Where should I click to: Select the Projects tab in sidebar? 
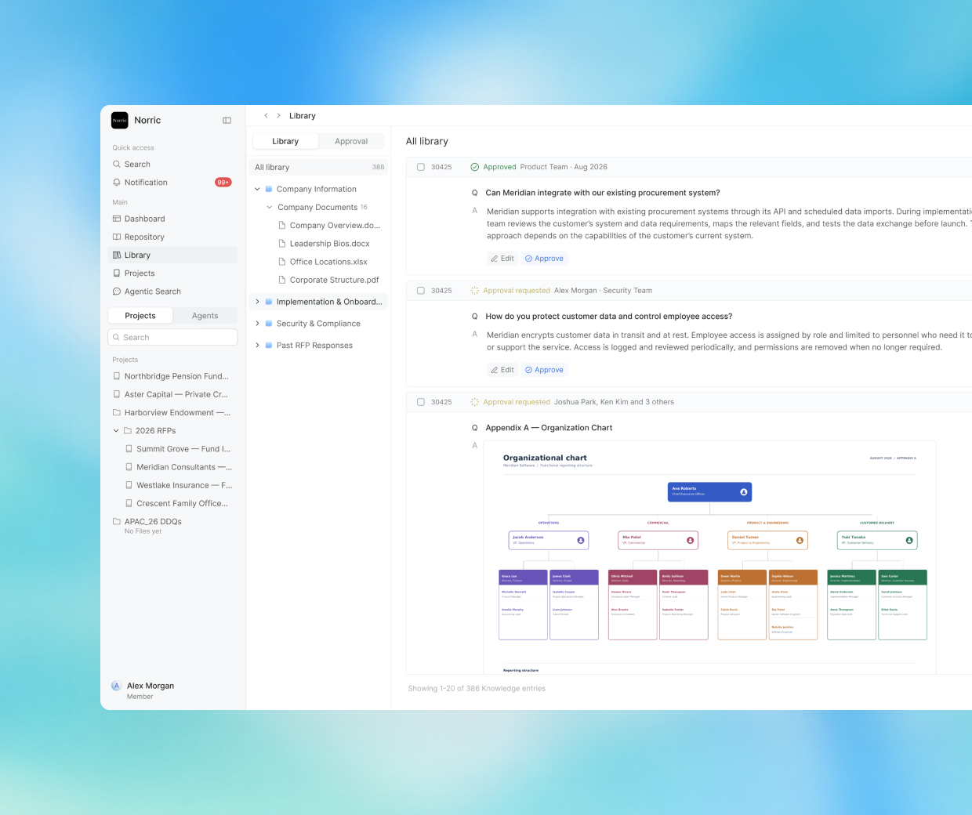(x=140, y=316)
